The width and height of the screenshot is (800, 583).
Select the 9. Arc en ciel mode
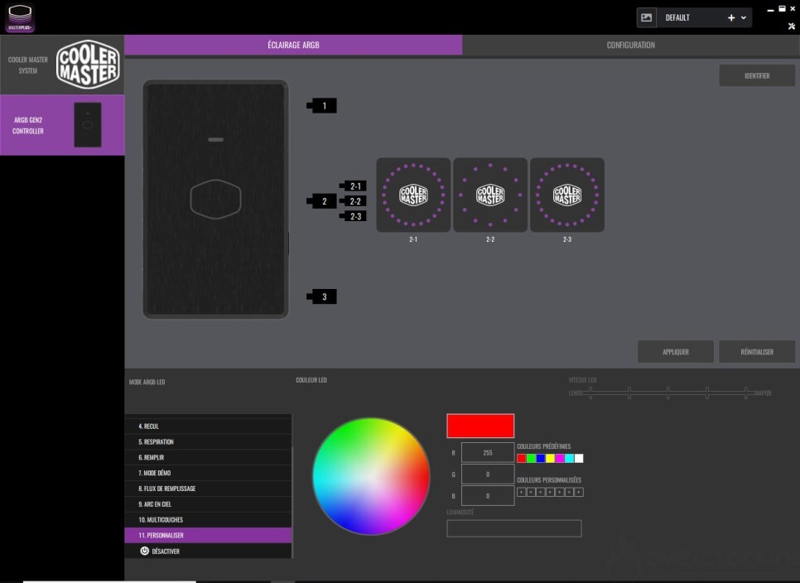[x=208, y=504]
